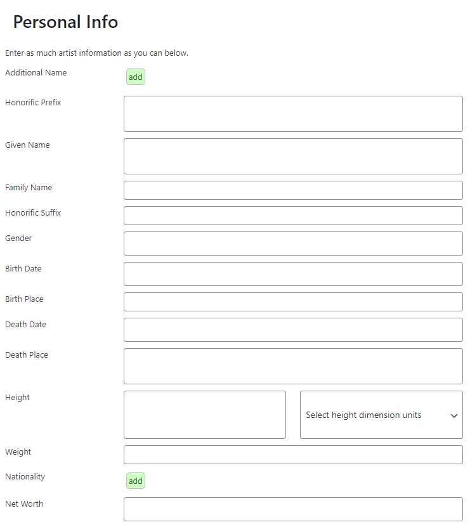
Task: Click the Death Place text area
Action: (x=293, y=367)
